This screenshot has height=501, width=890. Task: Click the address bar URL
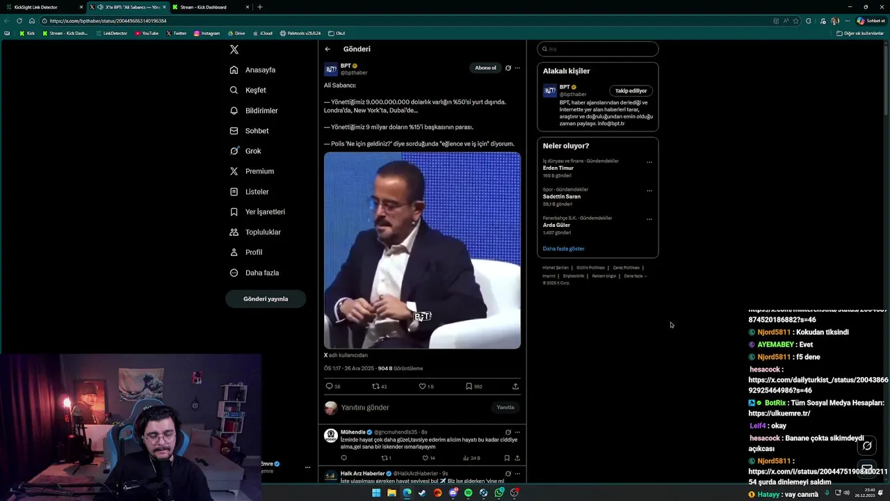(x=108, y=21)
